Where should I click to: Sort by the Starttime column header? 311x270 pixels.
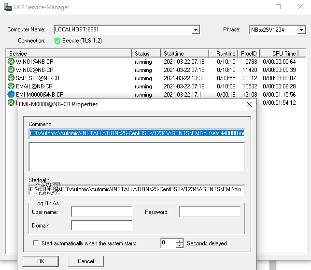[x=184, y=53]
